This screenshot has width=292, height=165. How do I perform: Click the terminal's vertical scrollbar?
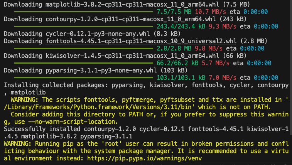pyautogui.click(x=291, y=67)
